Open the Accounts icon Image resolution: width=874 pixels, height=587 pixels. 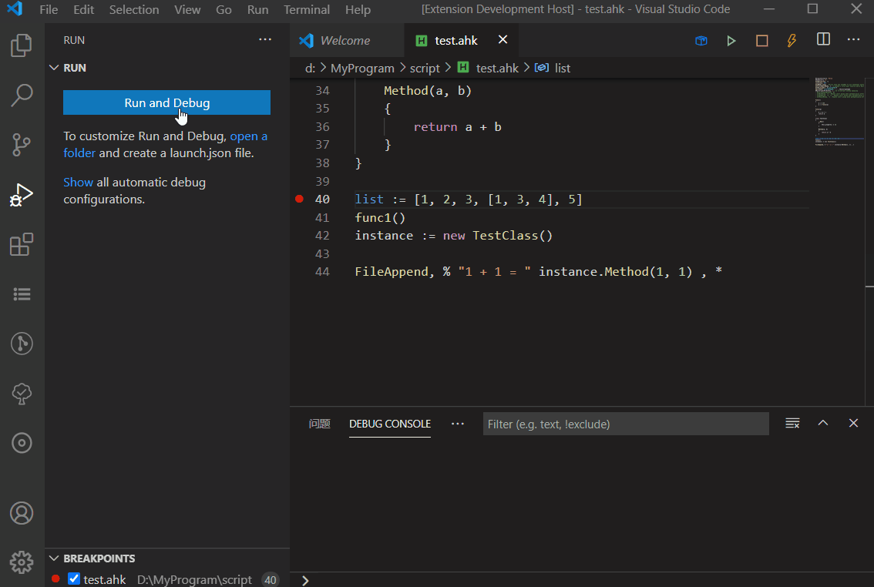(22, 513)
